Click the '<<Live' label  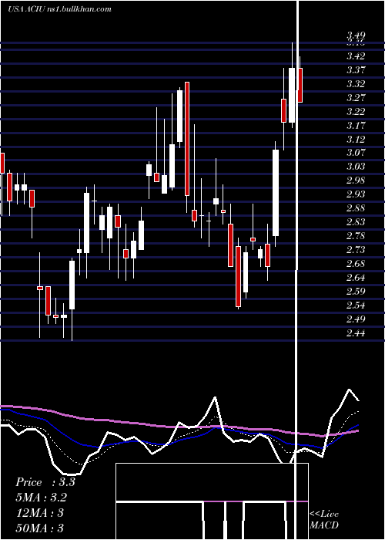(x=324, y=514)
